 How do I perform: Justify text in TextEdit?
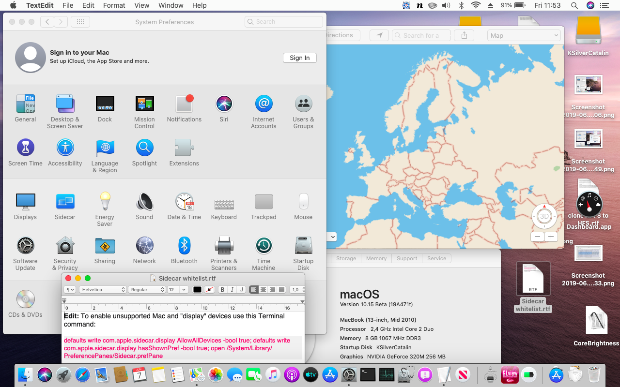[281, 290]
